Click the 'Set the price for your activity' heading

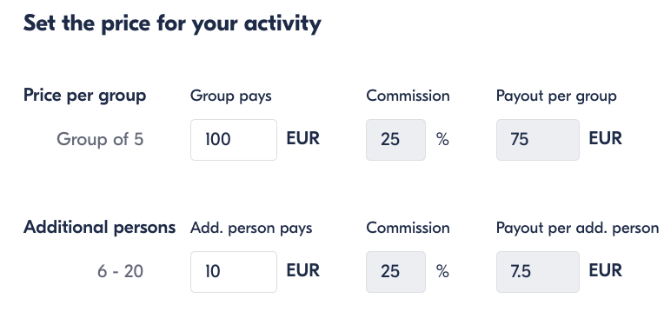[x=172, y=23]
